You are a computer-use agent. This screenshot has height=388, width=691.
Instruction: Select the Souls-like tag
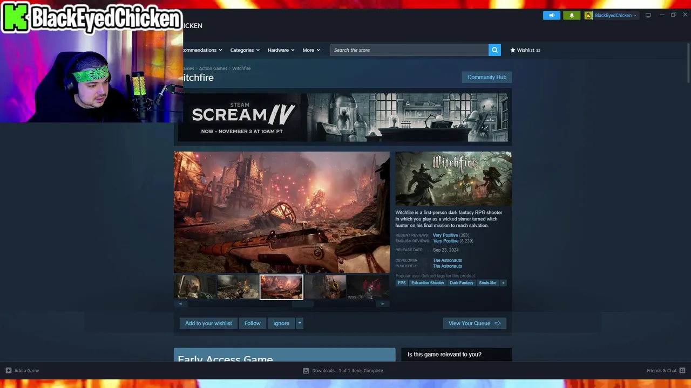pos(487,283)
